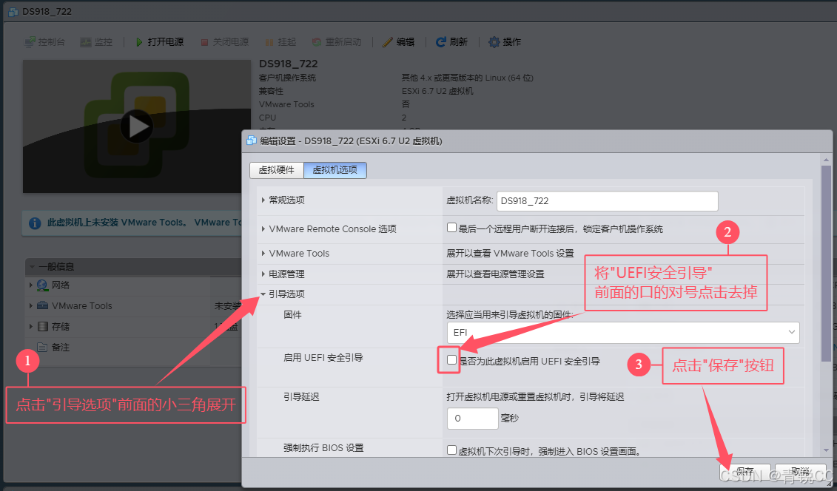The width and height of the screenshot is (837, 491).
Task: Click scrollbar down arrow in dialog
Action: click(x=827, y=450)
